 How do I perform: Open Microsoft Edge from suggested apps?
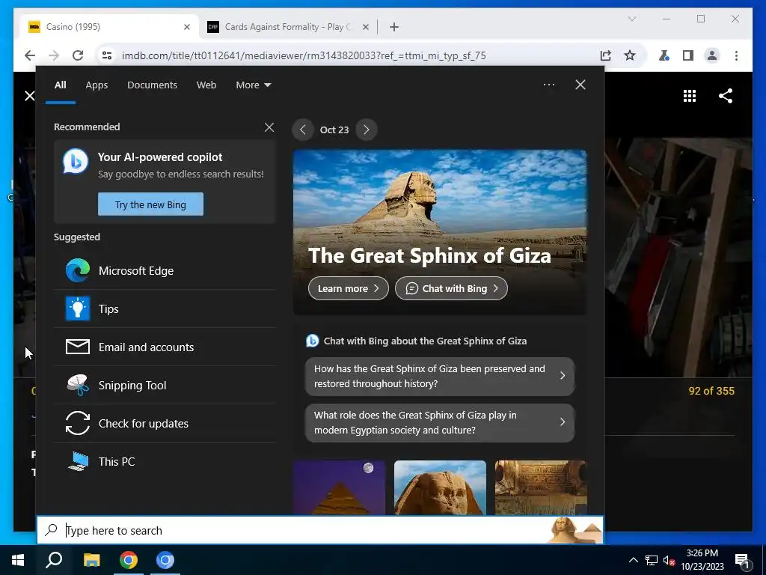click(165, 270)
